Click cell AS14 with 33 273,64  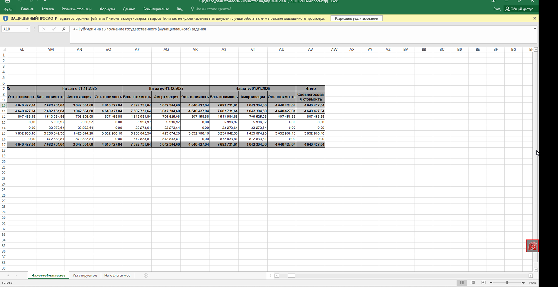pos(224,128)
